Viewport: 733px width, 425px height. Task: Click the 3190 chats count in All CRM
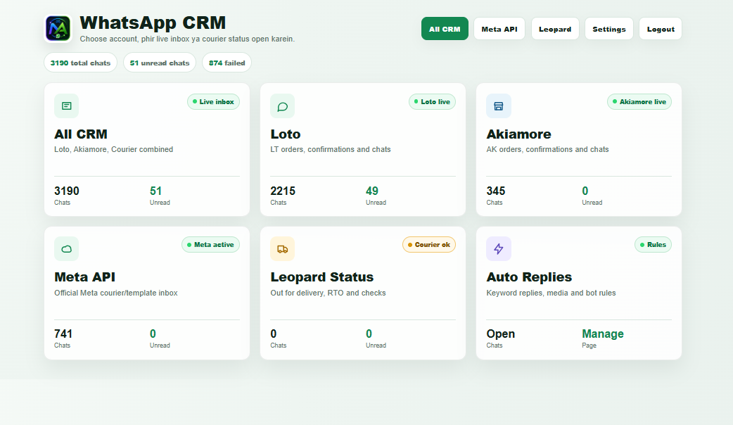[x=66, y=191]
